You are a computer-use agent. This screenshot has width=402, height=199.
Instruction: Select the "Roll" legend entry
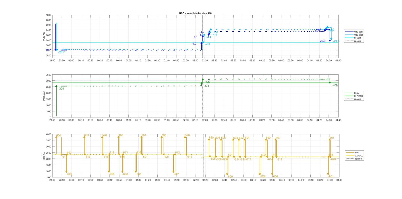click(357, 152)
